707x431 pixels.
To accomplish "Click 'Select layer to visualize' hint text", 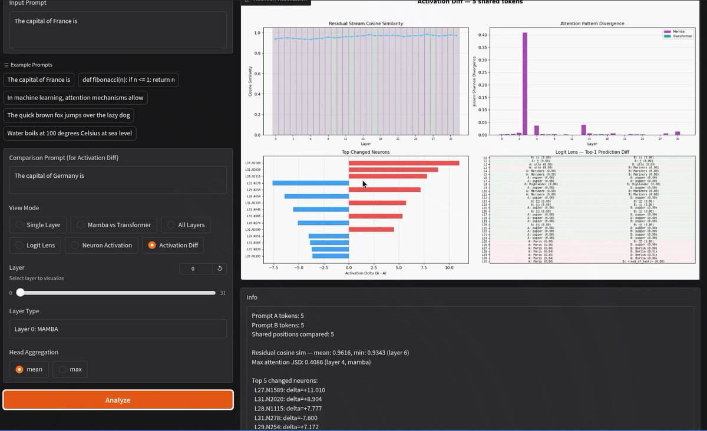I will 37,278.
